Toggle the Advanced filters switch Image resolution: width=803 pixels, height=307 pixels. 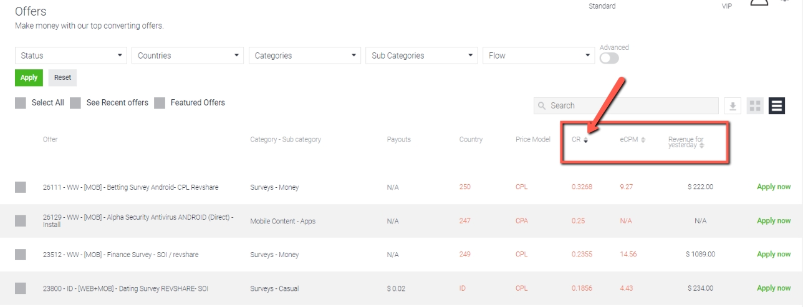tap(609, 58)
